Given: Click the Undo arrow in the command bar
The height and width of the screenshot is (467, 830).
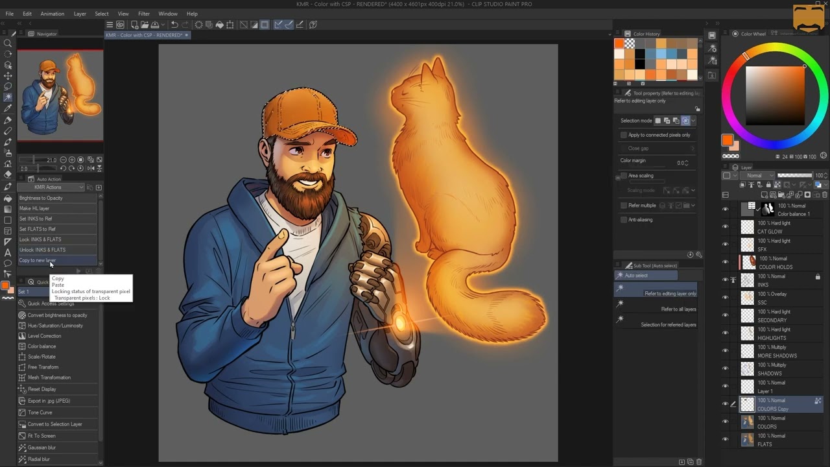Looking at the screenshot, I should [174, 25].
